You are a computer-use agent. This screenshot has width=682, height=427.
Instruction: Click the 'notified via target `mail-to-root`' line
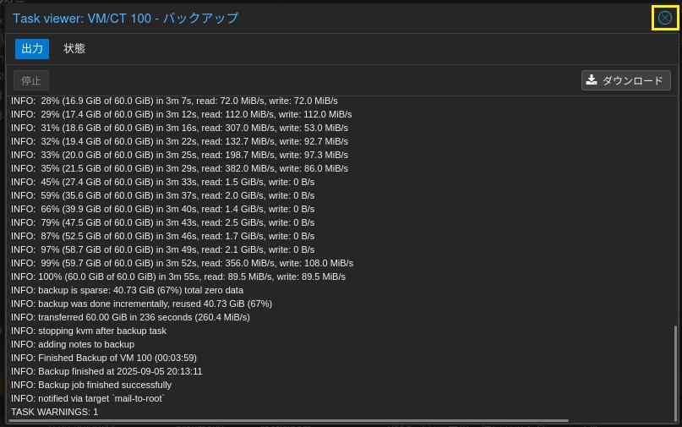click(x=88, y=398)
